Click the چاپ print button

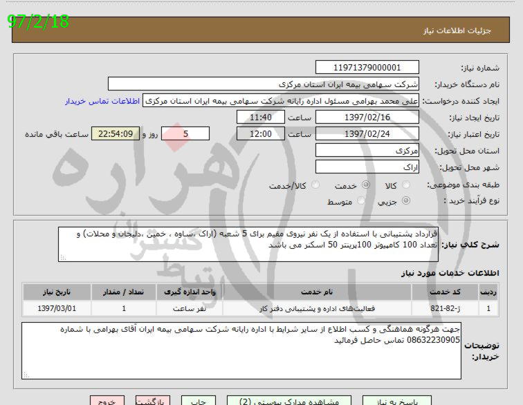(x=199, y=401)
